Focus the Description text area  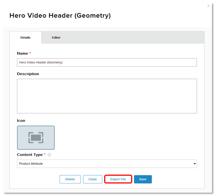tap(107, 96)
